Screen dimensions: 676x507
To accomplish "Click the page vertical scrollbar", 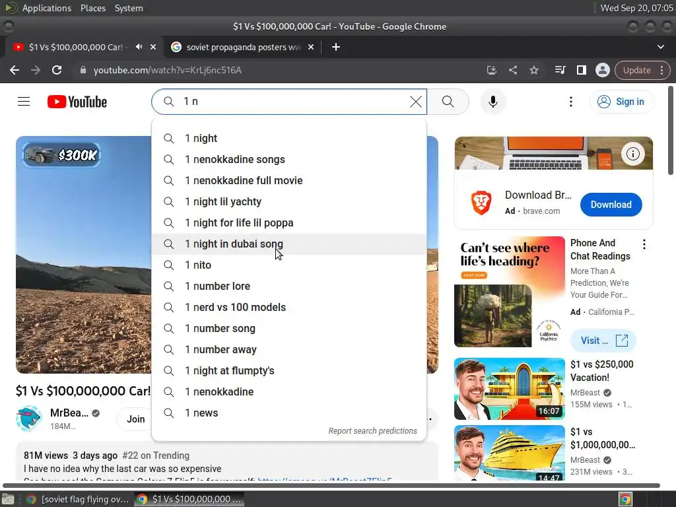I will coord(671,130).
